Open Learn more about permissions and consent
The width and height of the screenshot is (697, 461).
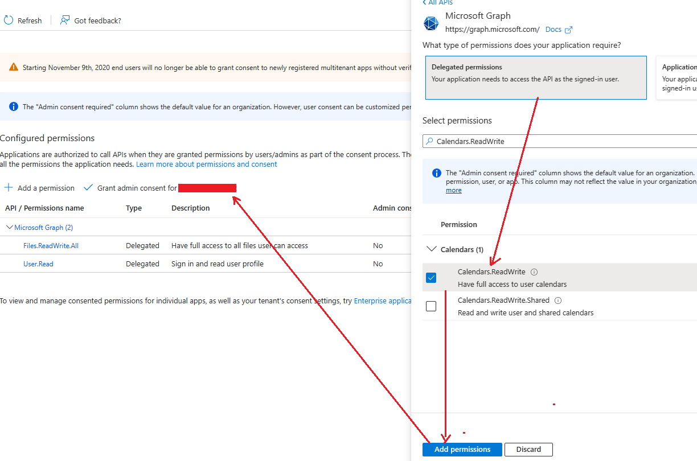click(x=207, y=164)
